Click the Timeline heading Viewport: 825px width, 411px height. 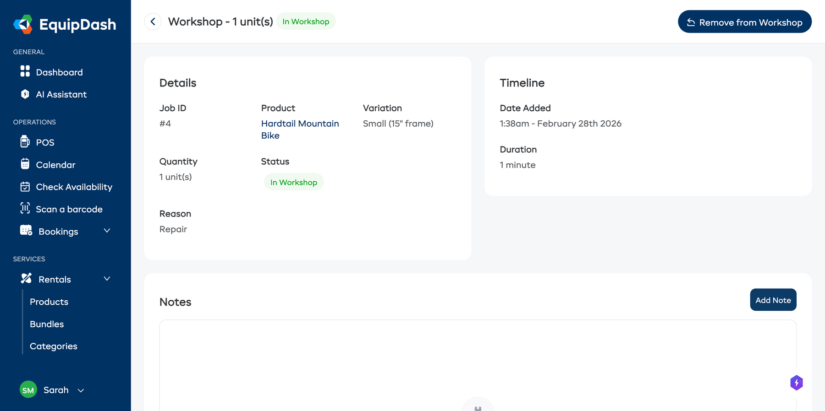tap(522, 83)
